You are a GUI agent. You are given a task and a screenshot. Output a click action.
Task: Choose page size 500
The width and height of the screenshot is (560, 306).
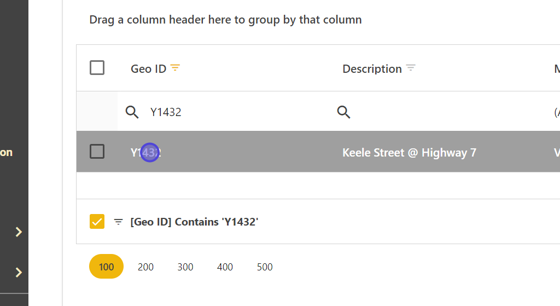click(265, 267)
